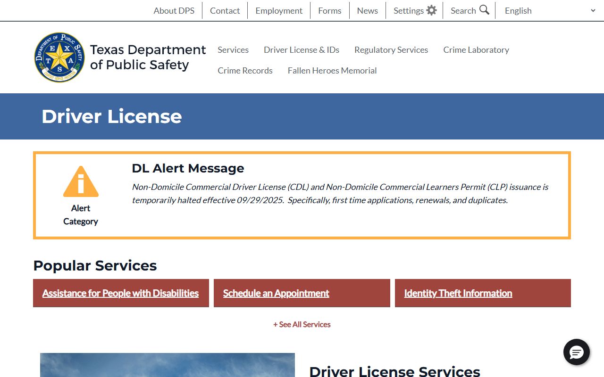Go to the Contact page
604x377 pixels.
click(x=225, y=10)
